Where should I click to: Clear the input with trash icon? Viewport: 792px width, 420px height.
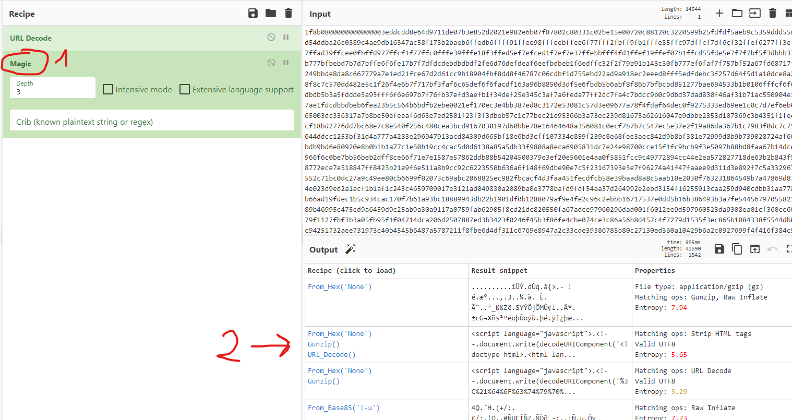click(x=773, y=13)
